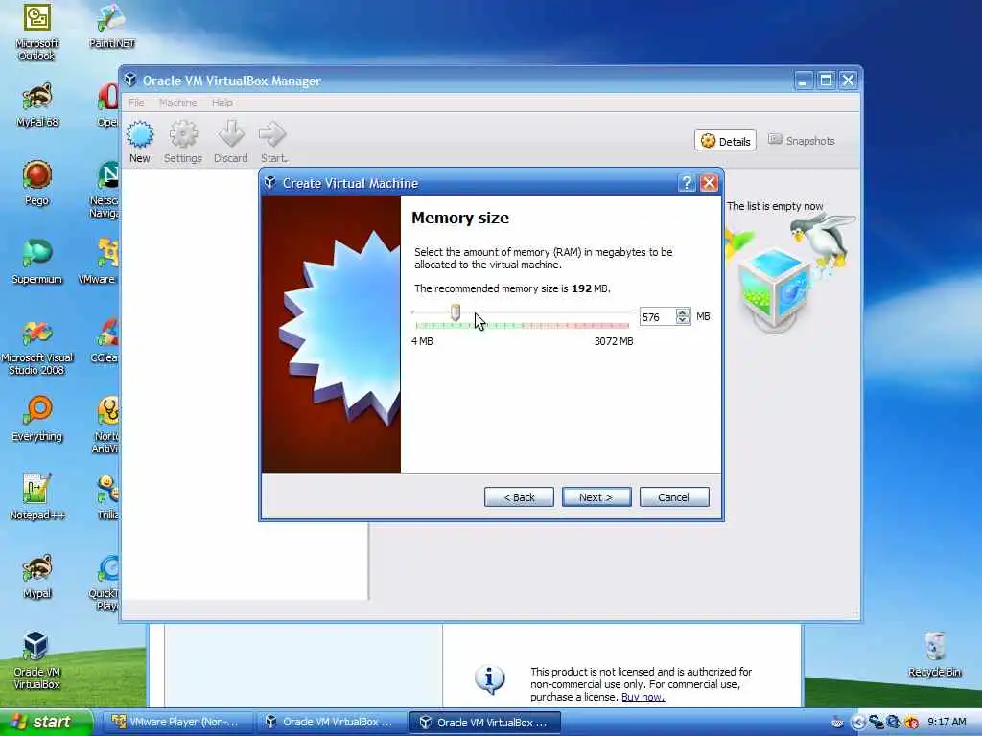
Task: Select the Paint.NET desktop icon
Action: [111, 27]
